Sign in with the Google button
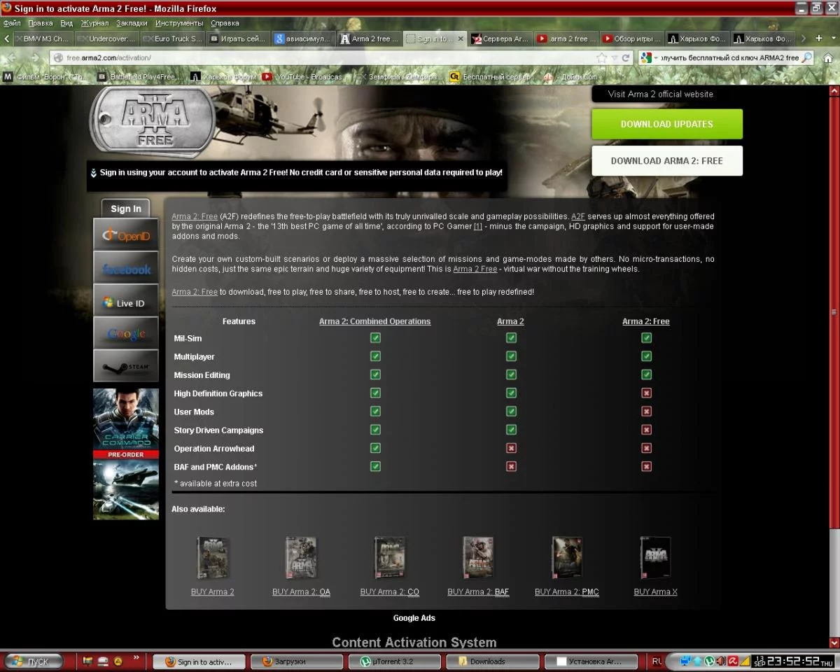 coord(126,333)
